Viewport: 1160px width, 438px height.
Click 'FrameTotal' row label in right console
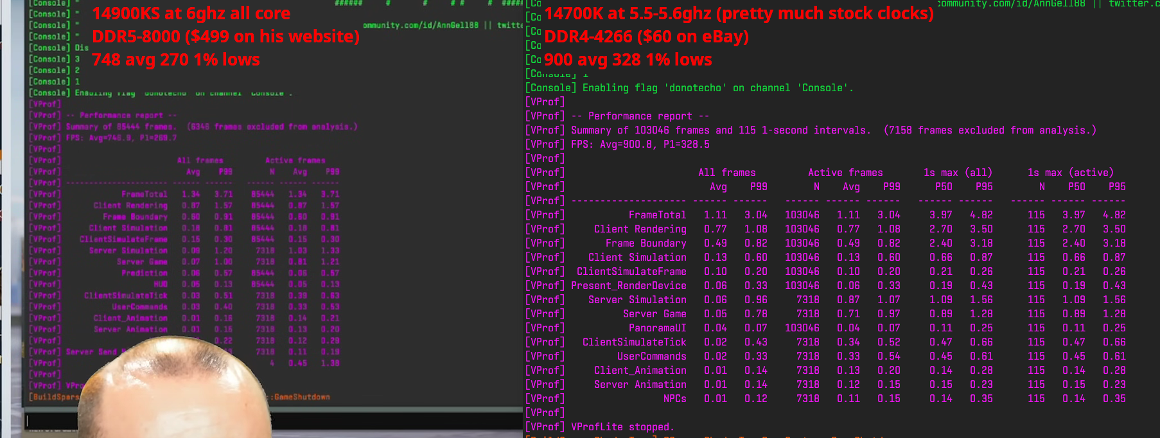point(657,215)
